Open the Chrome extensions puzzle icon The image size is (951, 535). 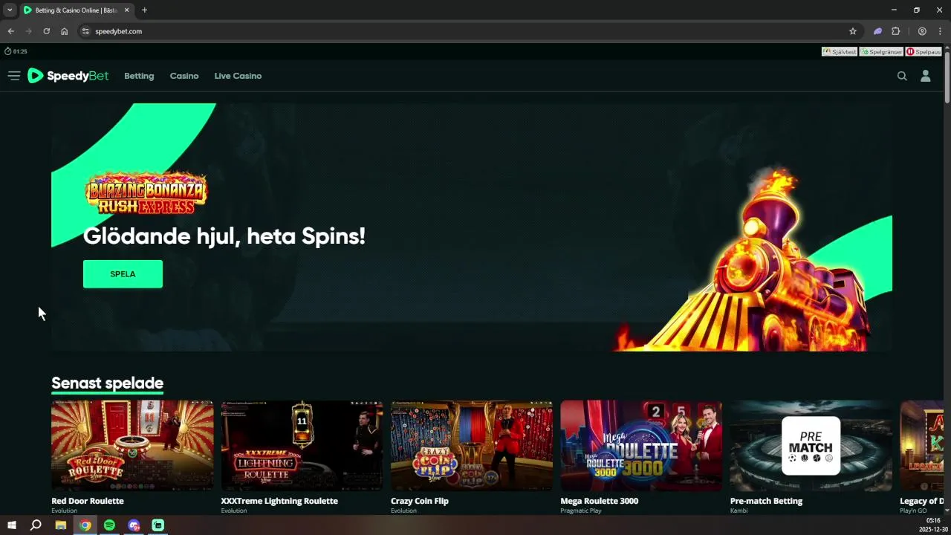tap(896, 31)
